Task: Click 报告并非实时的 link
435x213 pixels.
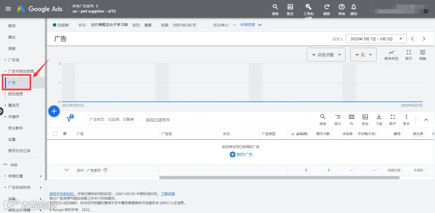Action: pyautogui.click(x=63, y=194)
